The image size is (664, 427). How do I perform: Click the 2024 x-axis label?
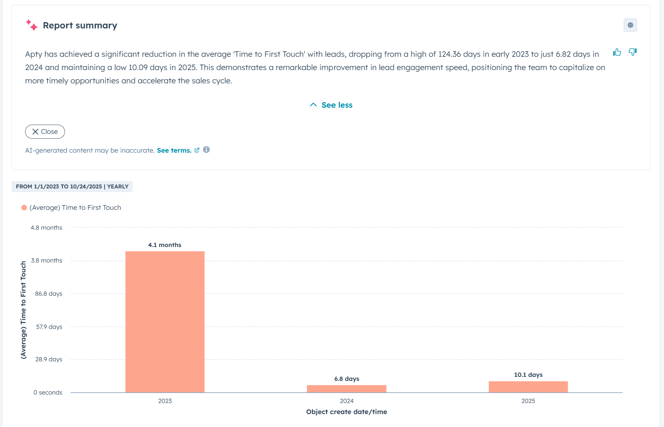347,401
